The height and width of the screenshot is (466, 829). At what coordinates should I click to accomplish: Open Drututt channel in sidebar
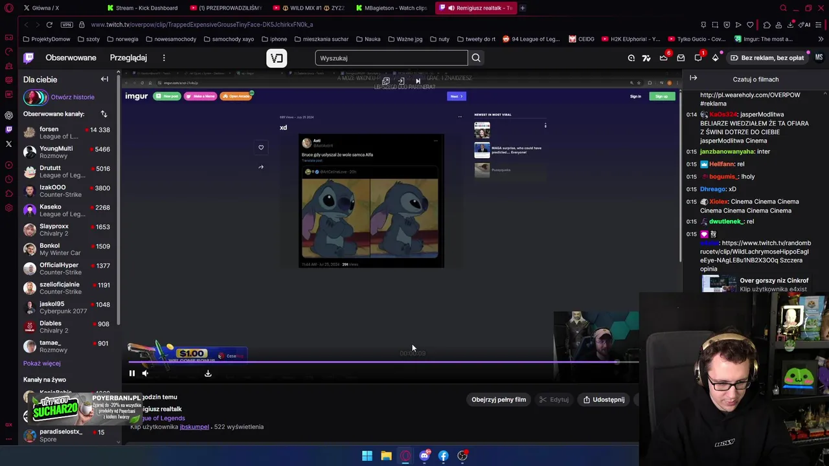[67, 172]
